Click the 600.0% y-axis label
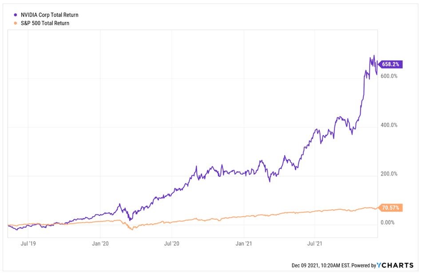 pos(389,76)
